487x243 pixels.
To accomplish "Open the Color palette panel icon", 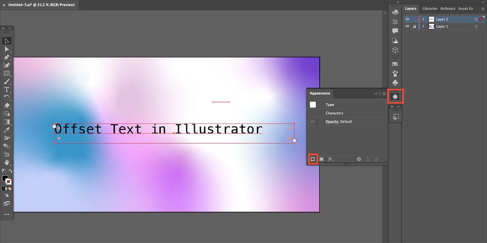I will pos(395,12).
